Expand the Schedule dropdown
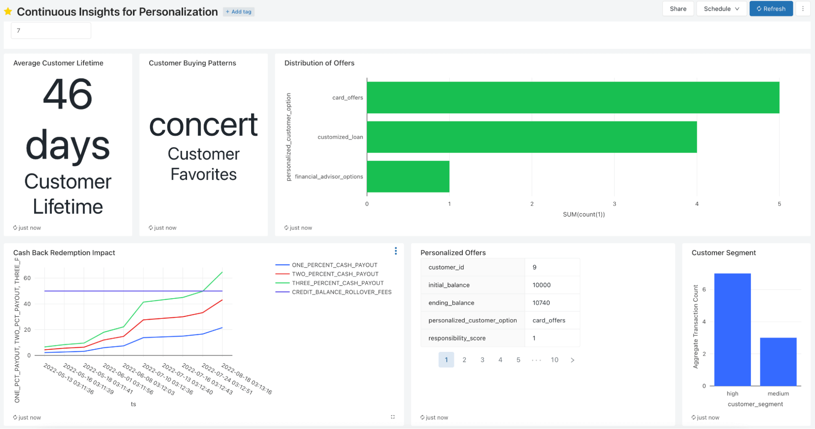Image resolution: width=815 pixels, height=429 pixels. click(x=721, y=9)
